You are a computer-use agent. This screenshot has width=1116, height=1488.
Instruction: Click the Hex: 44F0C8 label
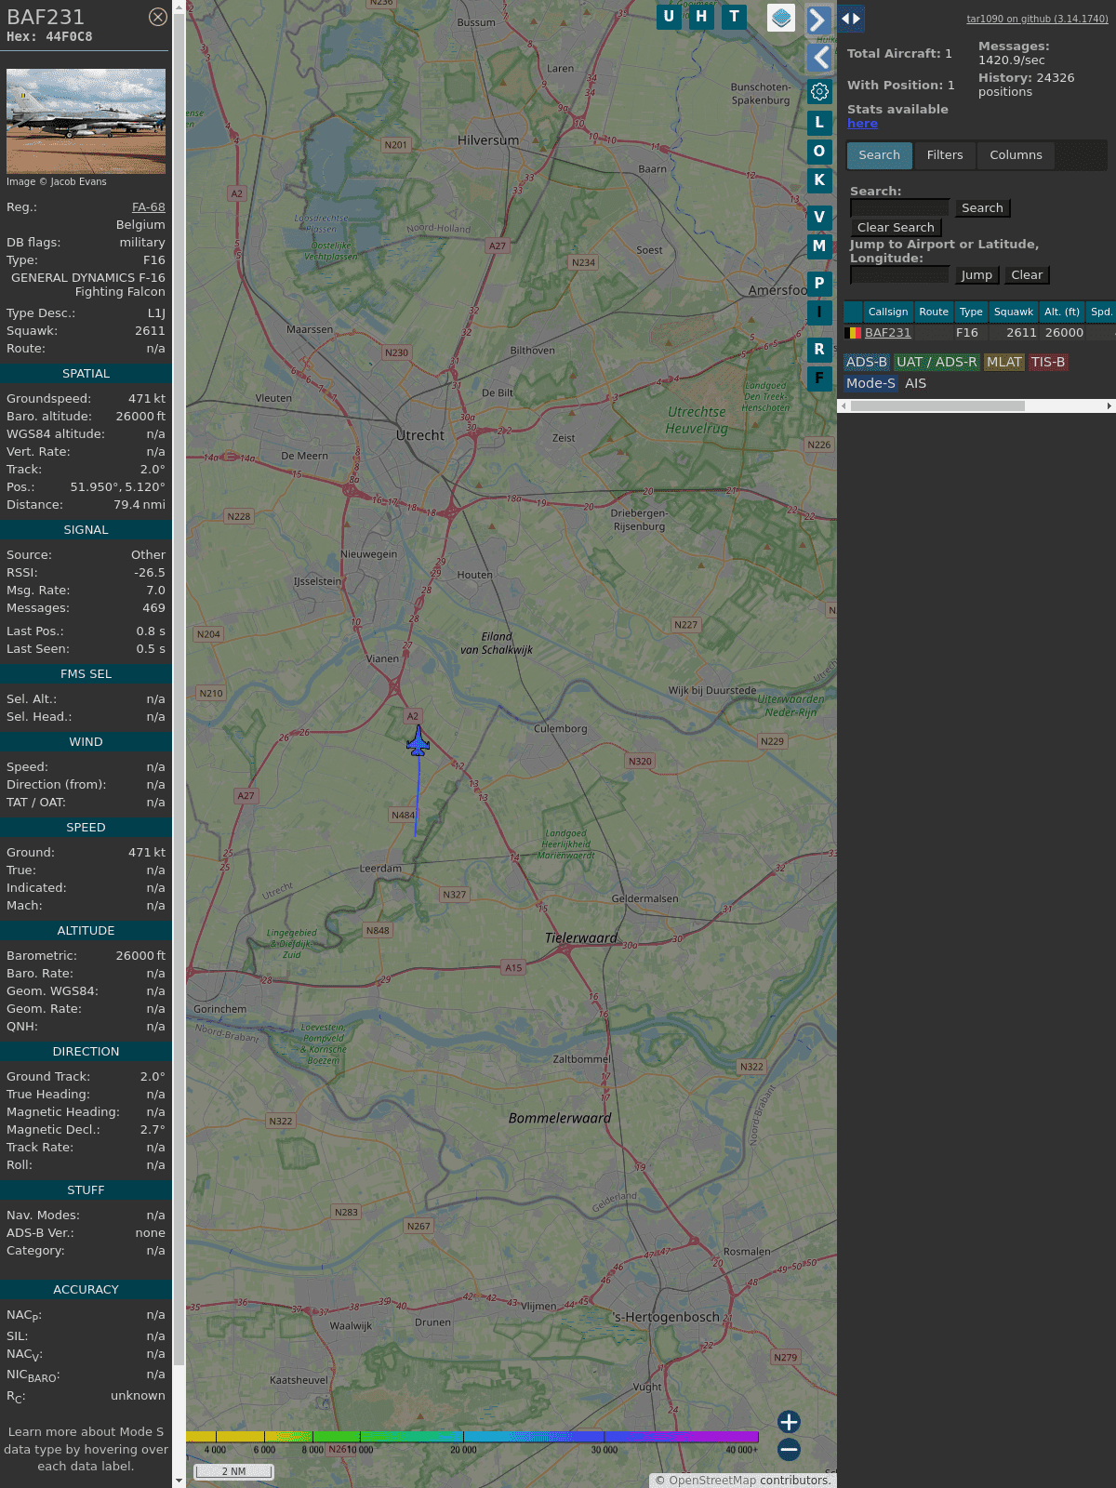click(x=49, y=37)
